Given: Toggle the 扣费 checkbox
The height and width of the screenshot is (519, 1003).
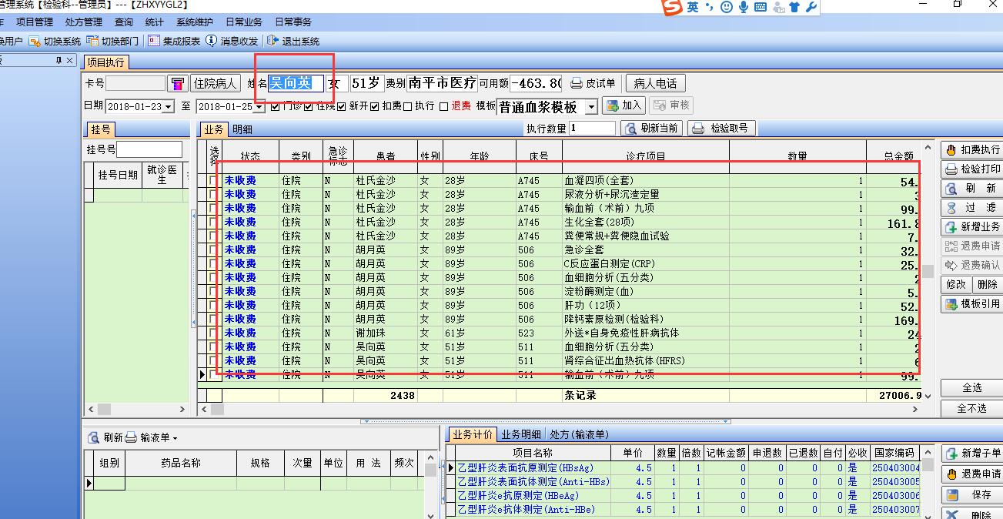Looking at the screenshot, I should tap(374, 106).
